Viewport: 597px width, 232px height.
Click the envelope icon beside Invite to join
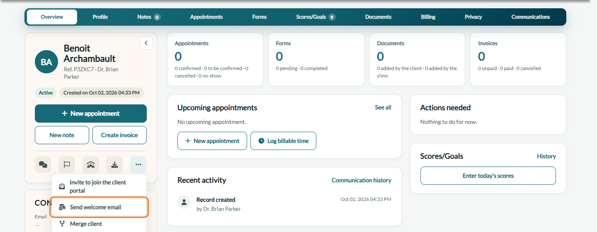coord(62,186)
